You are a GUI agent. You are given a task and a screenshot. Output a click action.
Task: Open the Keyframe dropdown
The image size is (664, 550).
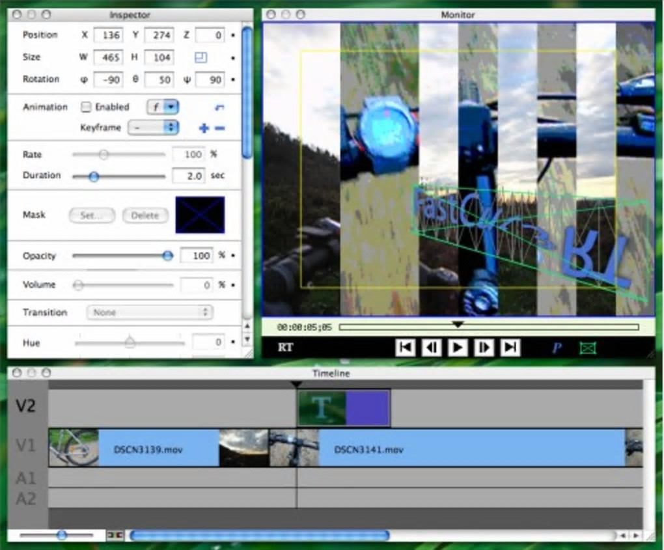153,128
